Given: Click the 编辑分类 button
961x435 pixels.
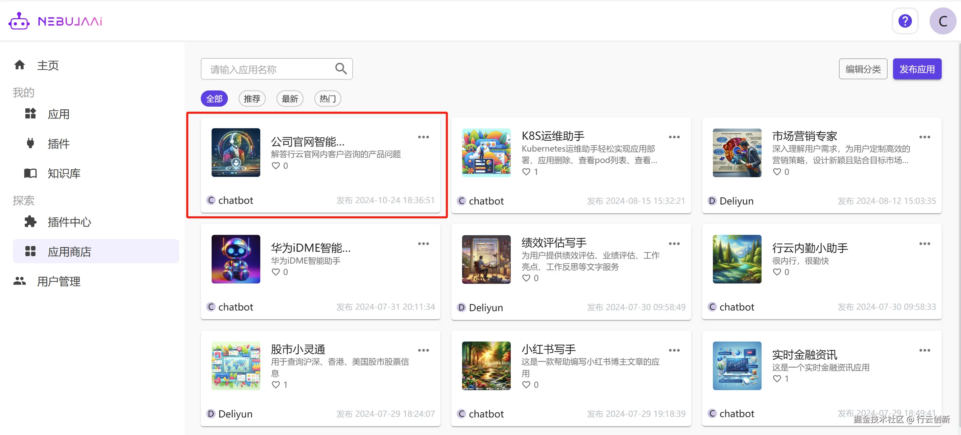Looking at the screenshot, I should coord(863,69).
